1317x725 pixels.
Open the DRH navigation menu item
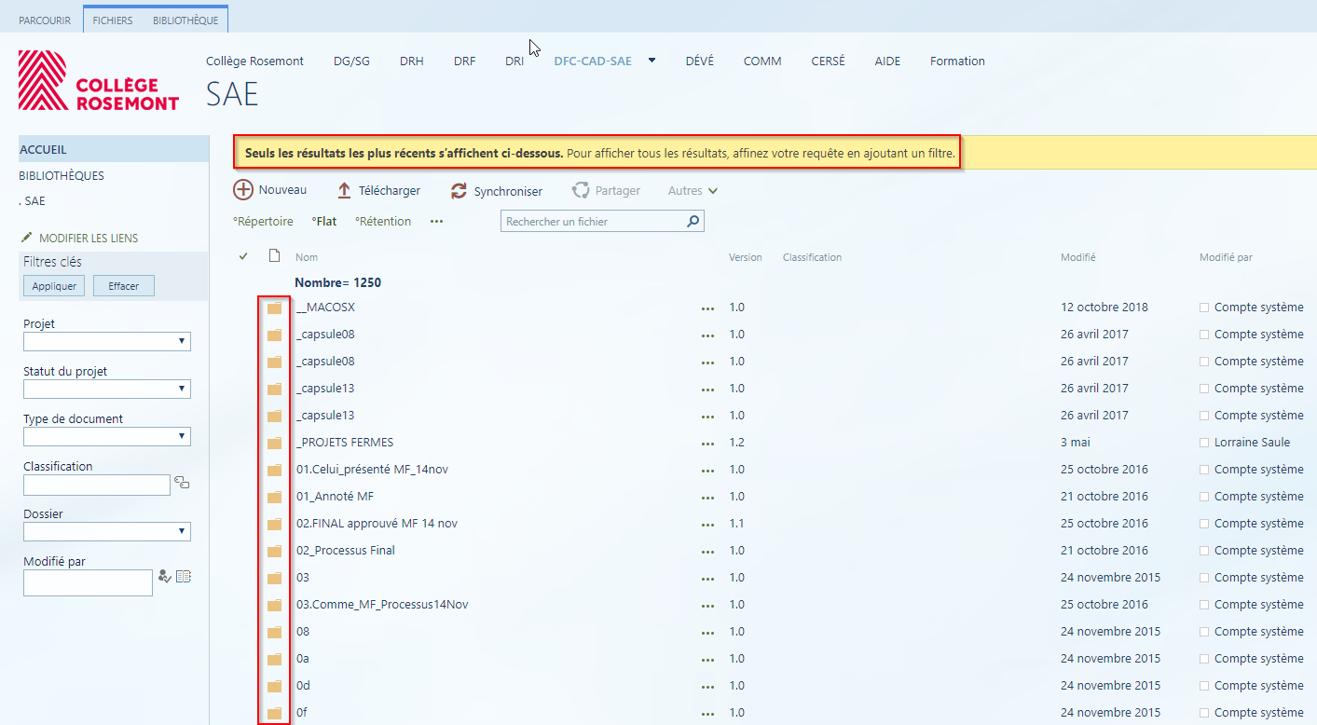411,62
